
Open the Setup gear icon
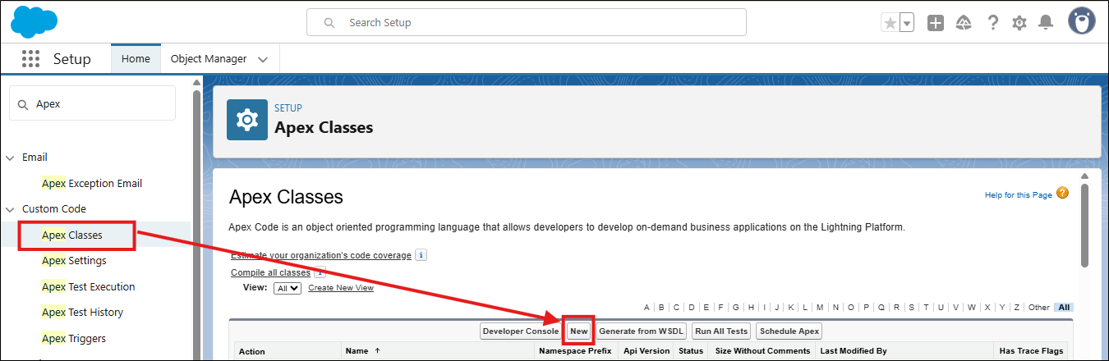(x=1019, y=23)
